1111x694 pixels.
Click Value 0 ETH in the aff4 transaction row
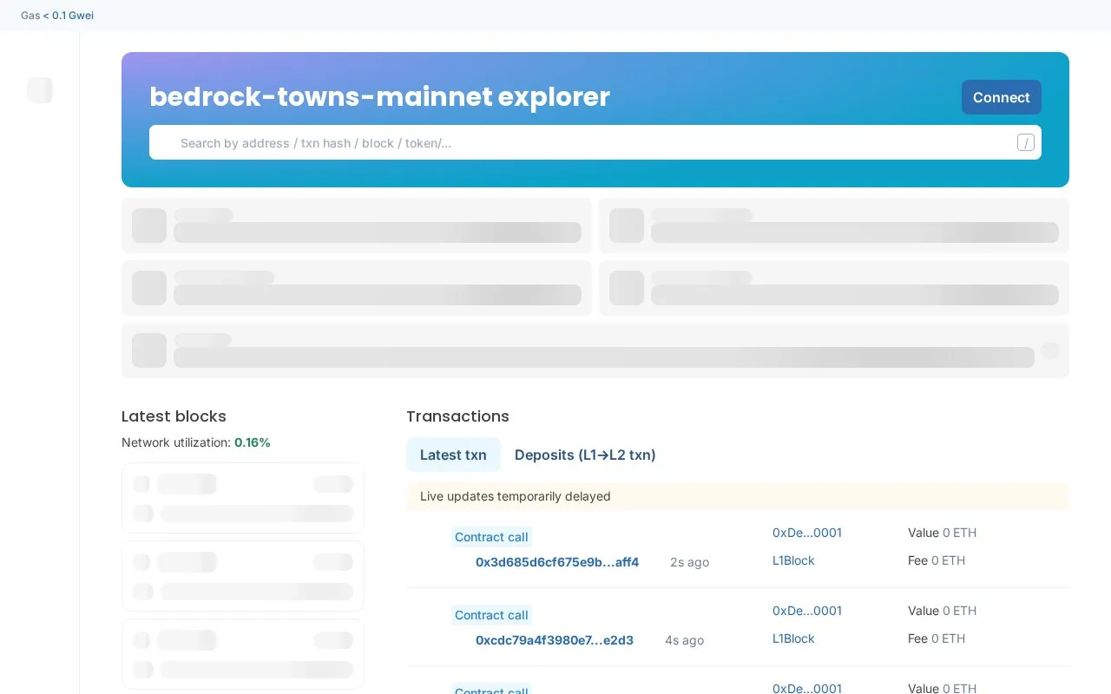point(942,533)
